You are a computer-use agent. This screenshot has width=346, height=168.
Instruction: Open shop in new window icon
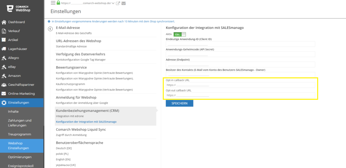tap(118, 3)
